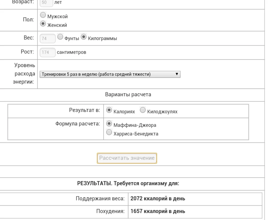Select the Женский gender radio button
This screenshot has height=220, width=275.
pos(43,24)
